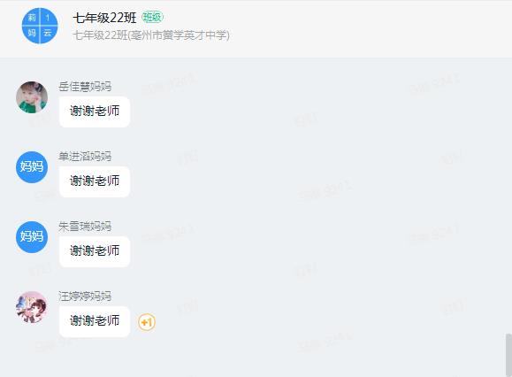Screen dimensions: 512x377
Task: Click the subtitle 七年级22班(亳州市黉学英才中学)
Action: pyautogui.click(x=151, y=35)
